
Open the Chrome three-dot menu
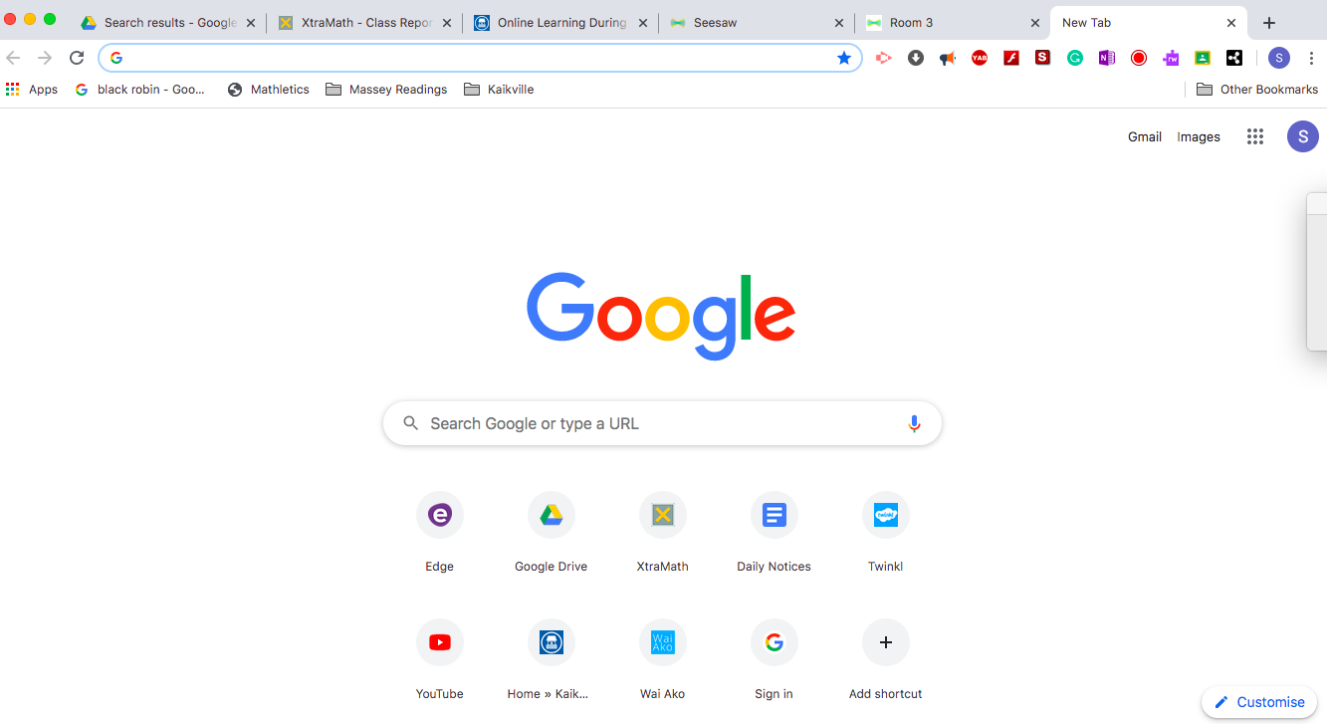click(1311, 58)
